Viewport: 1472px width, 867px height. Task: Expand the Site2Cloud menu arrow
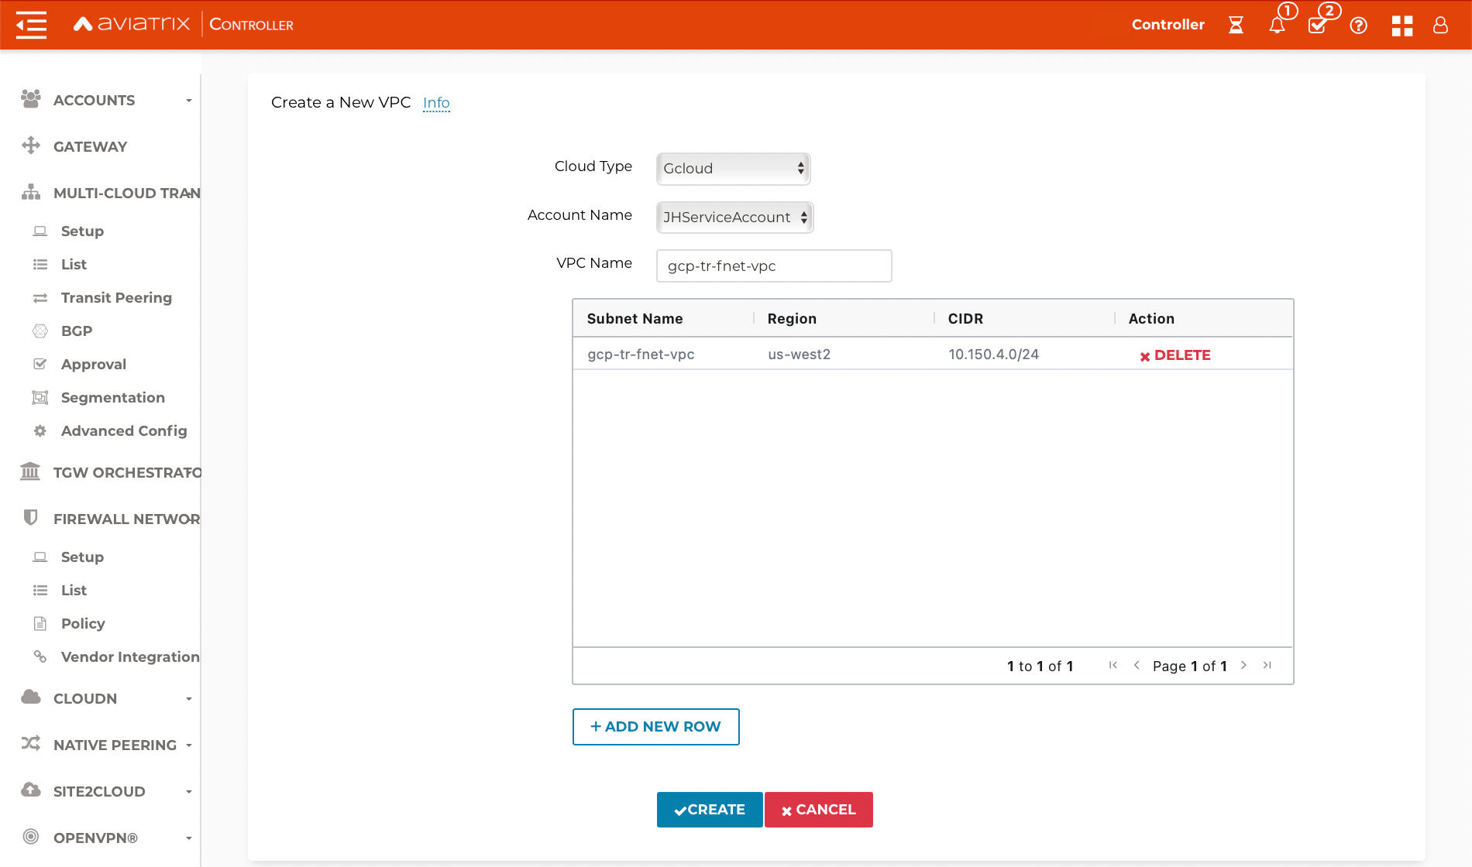click(x=188, y=791)
